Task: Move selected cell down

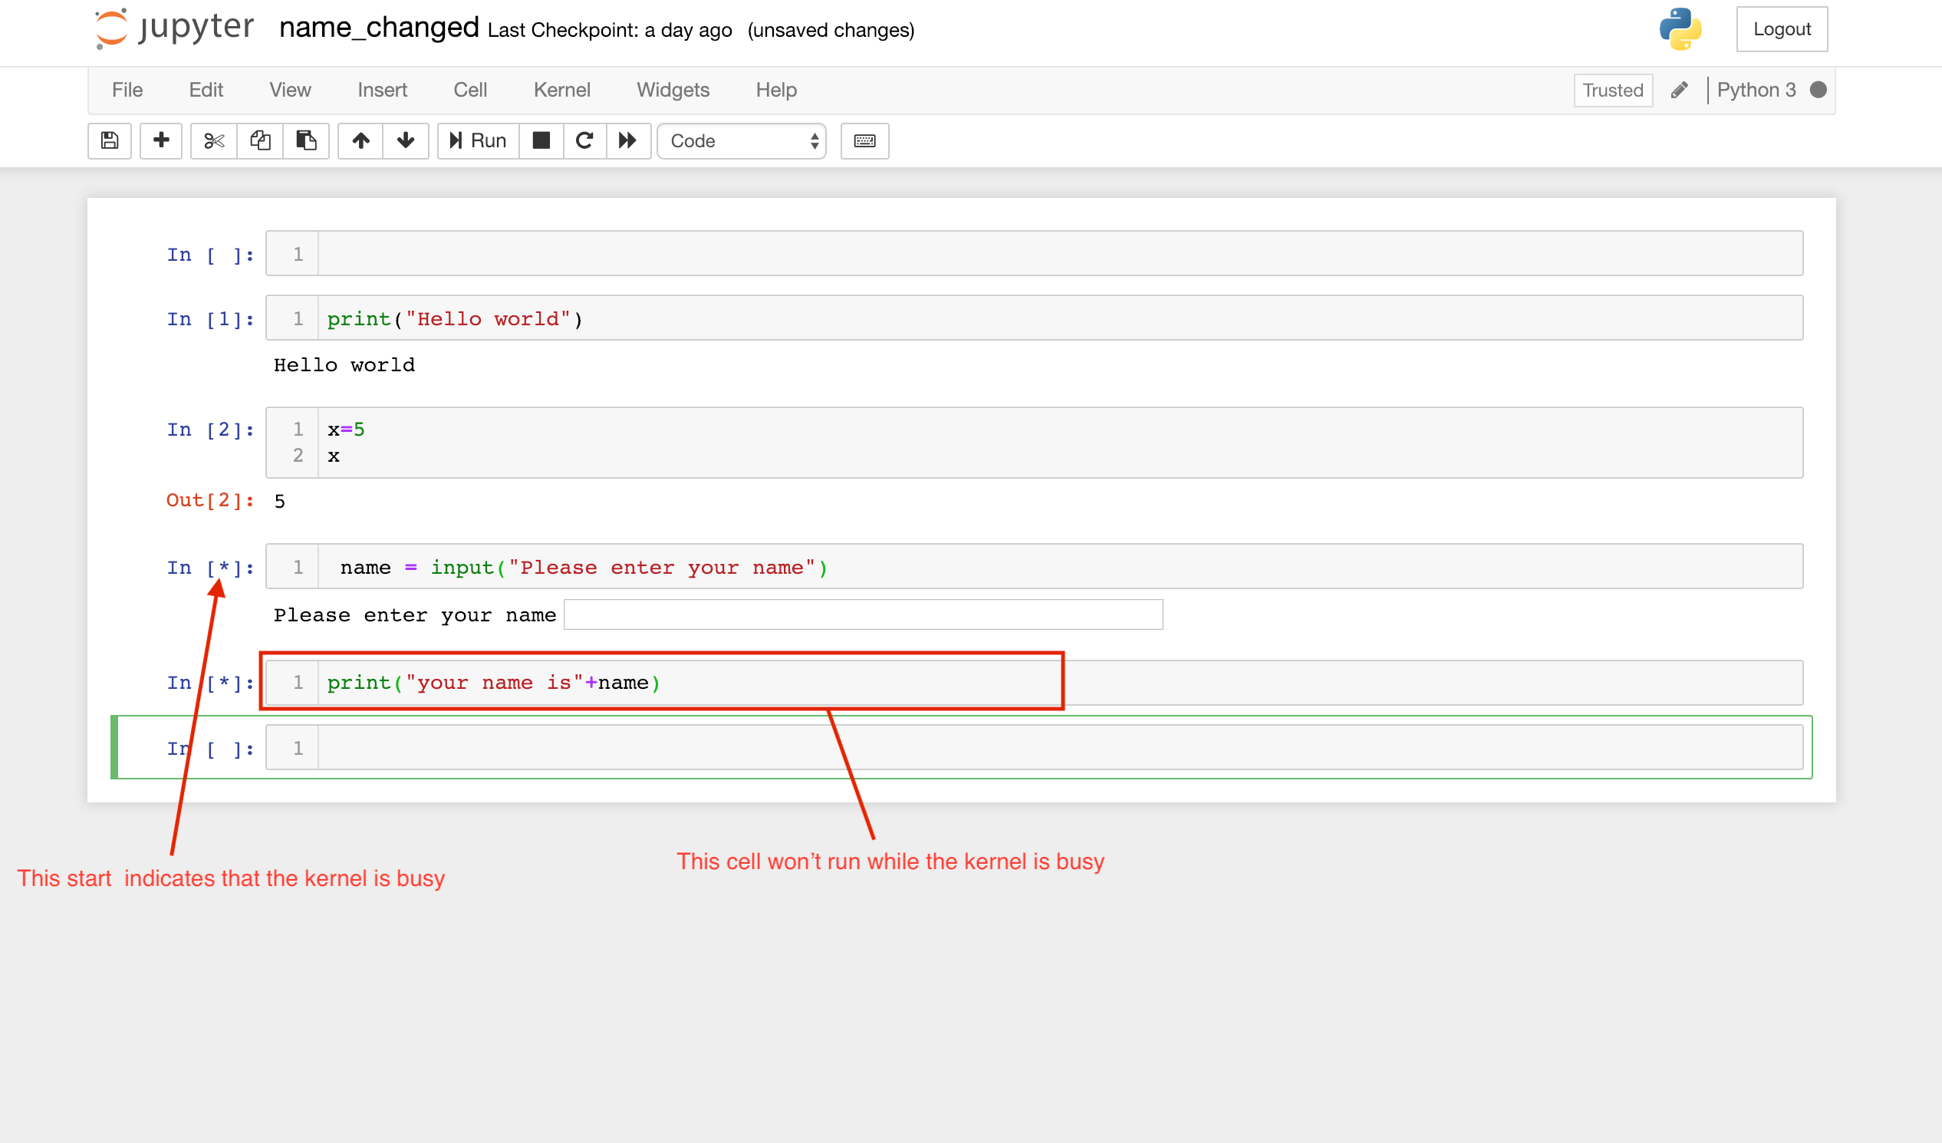Action: pos(406,141)
